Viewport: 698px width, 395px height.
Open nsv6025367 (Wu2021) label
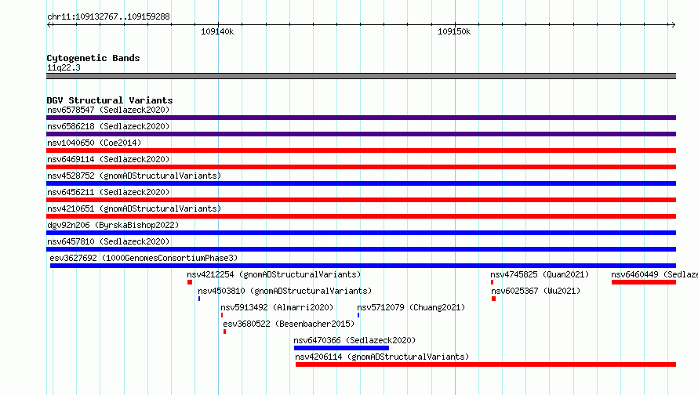536,291
